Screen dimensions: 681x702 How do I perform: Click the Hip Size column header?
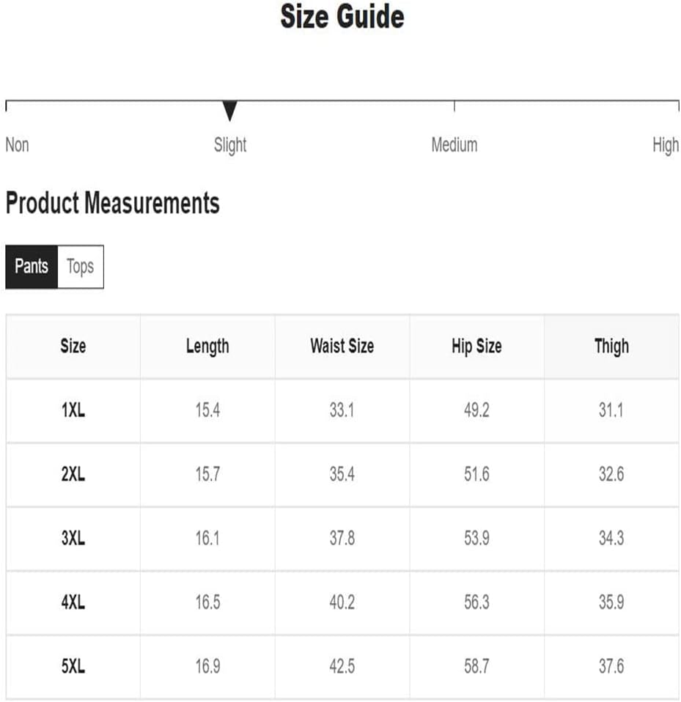(476, 346)
